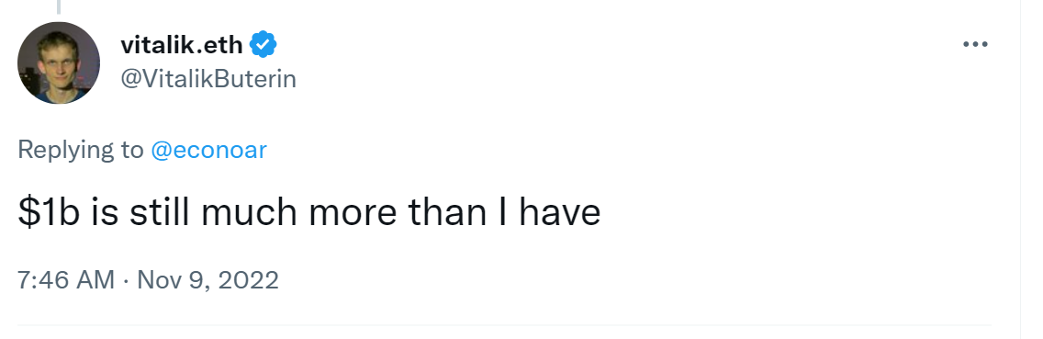Click the 'Replying to' label

pyautogui.click(x=81, y=151)
